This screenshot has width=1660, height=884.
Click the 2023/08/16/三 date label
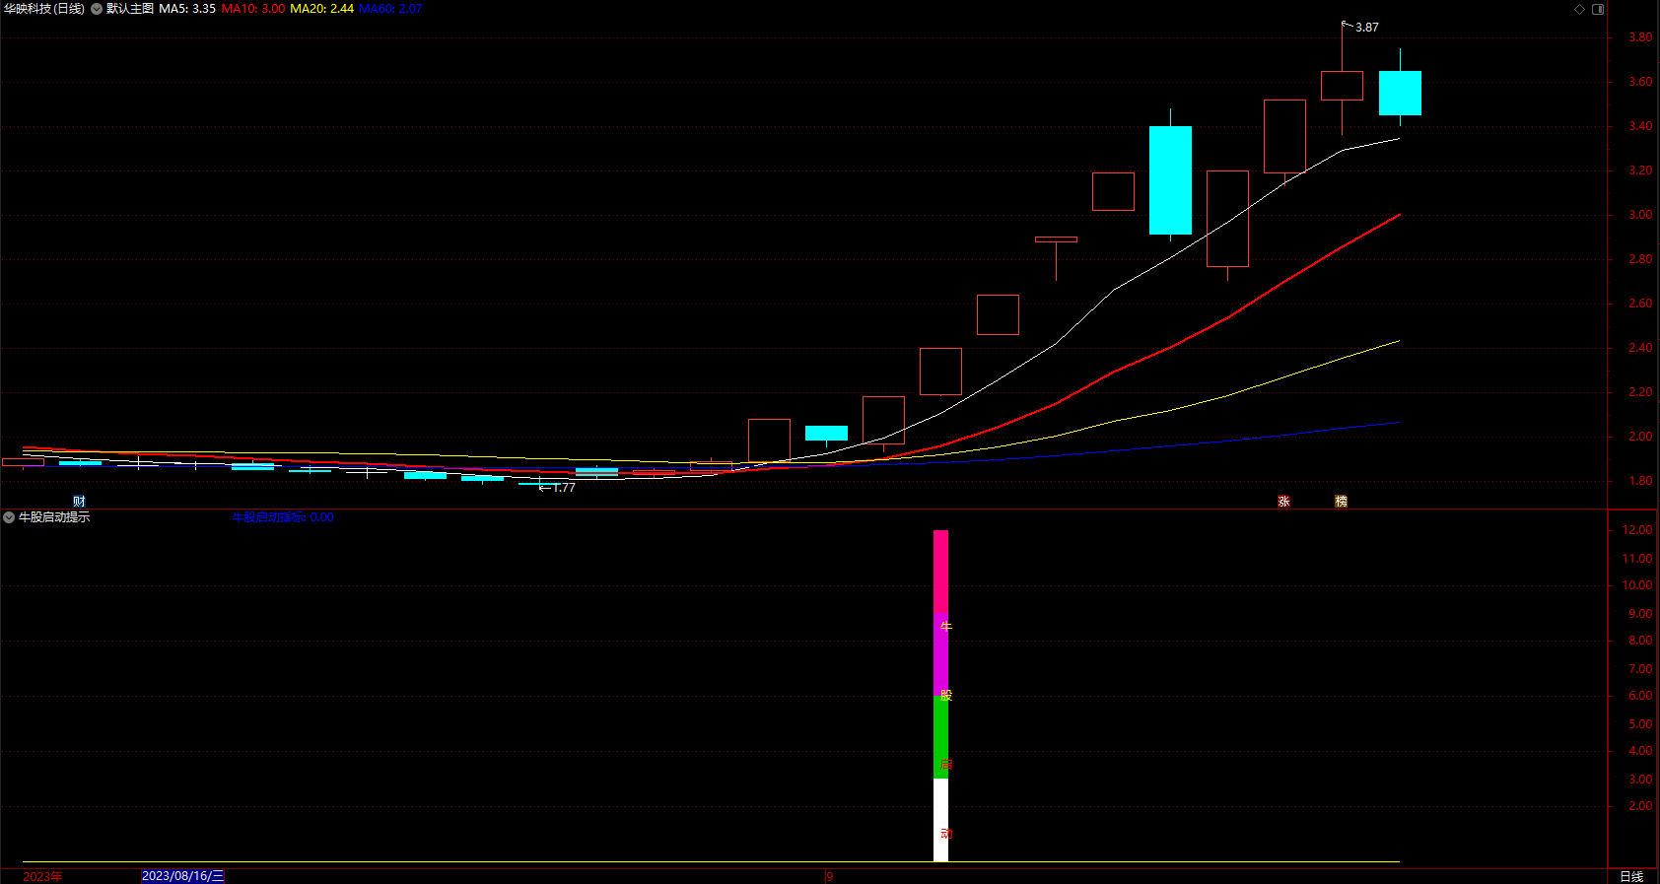tap(182, 876)
